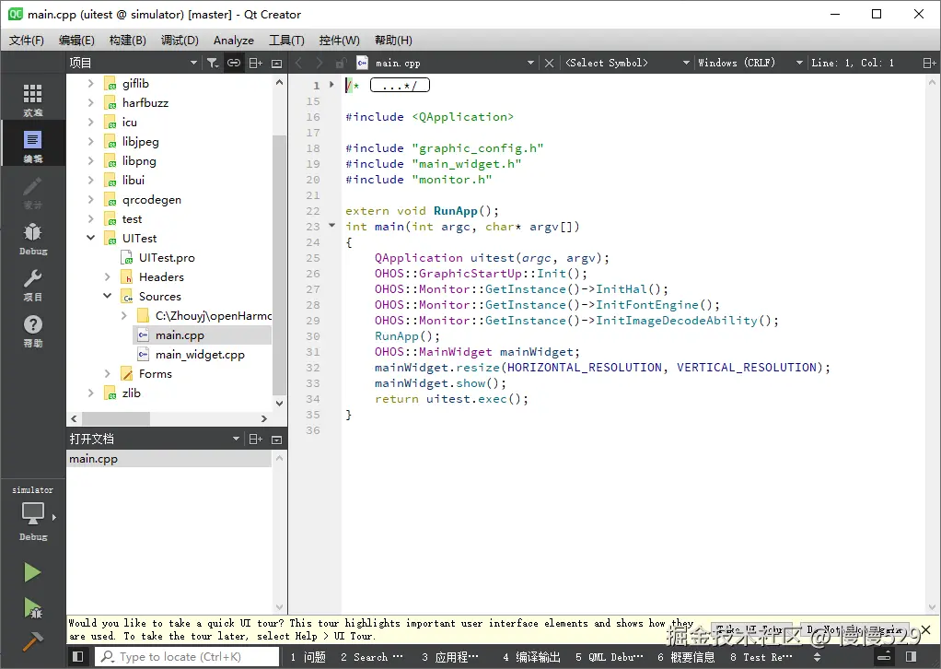Open the 帮助(H) menu

point(393,41)
